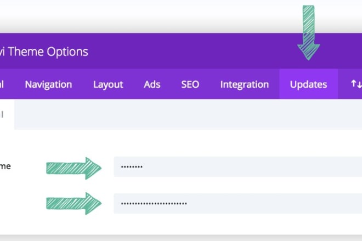
Task: Go to the Integration tab
Action: (245, 84)
